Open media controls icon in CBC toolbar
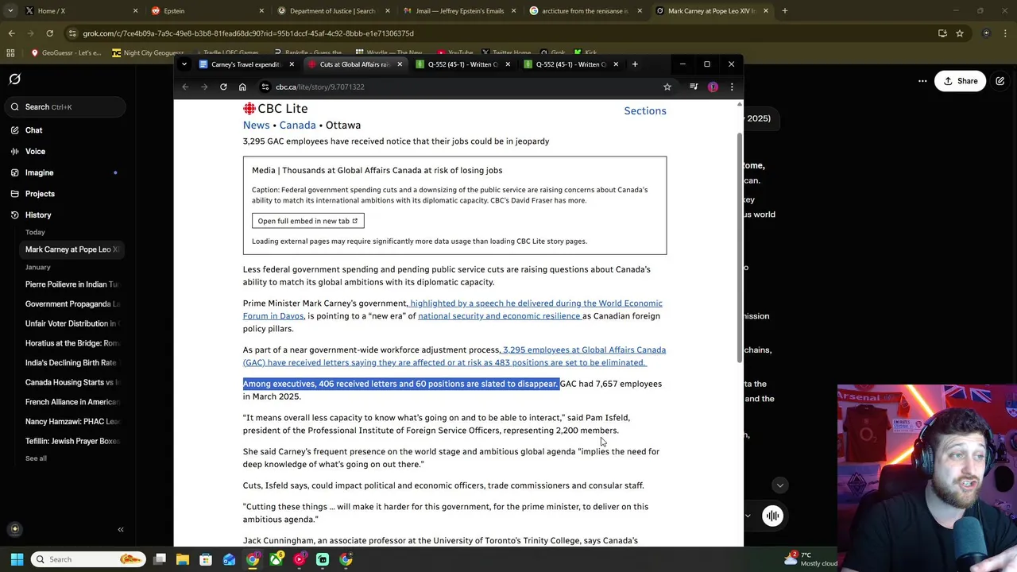1017x572 pixels. tap(694, 87)
